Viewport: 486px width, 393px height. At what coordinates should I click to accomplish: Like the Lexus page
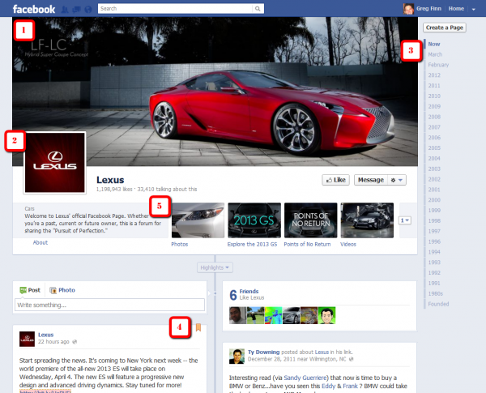coord(335,180)
